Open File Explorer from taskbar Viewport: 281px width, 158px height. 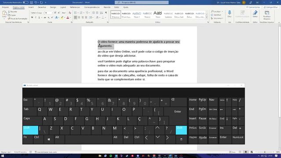100,156
